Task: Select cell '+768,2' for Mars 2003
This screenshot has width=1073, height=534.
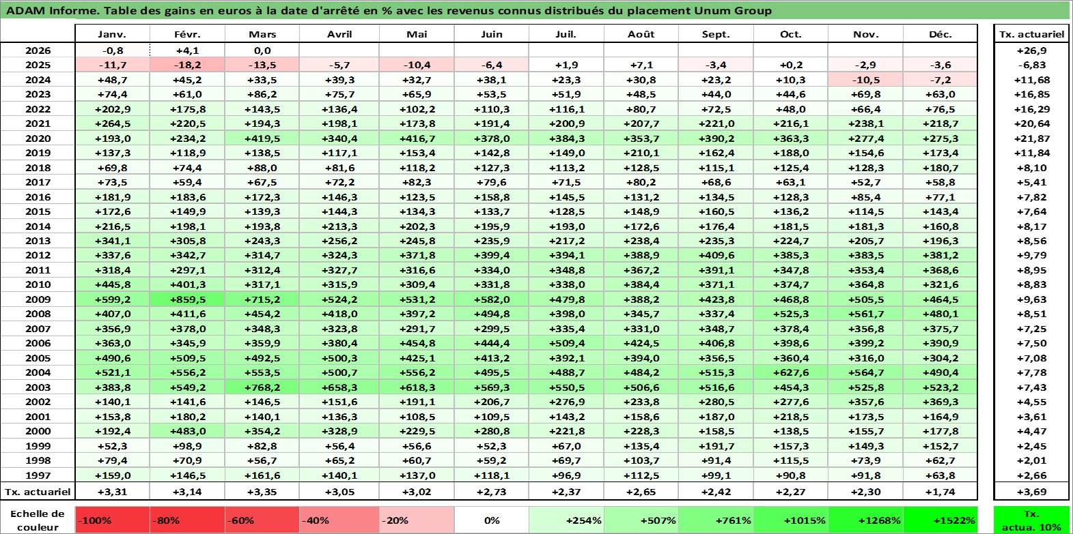Action: click(262, 387)
